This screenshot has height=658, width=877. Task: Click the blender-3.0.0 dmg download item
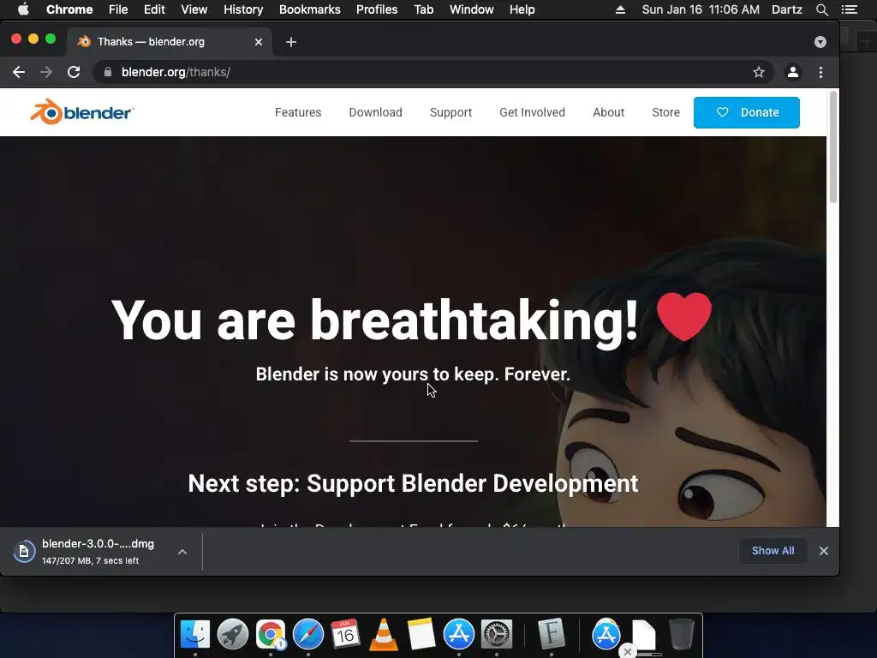pos(84,552)
